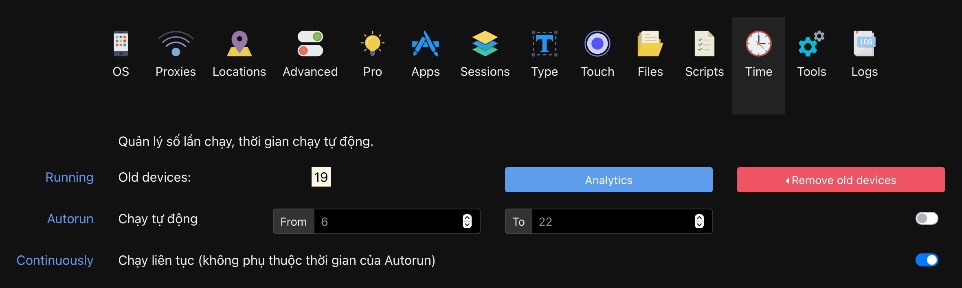Focus the To hour input field
Viewport: 962px width, 288px height.
(614, 221)
